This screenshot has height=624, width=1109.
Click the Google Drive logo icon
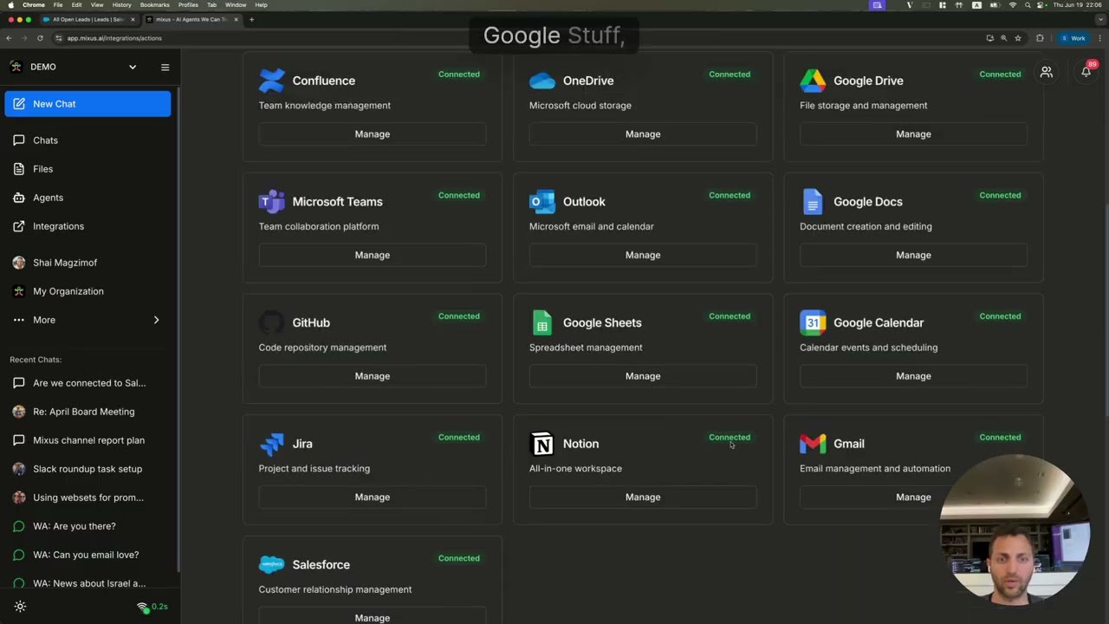point(813,81)
